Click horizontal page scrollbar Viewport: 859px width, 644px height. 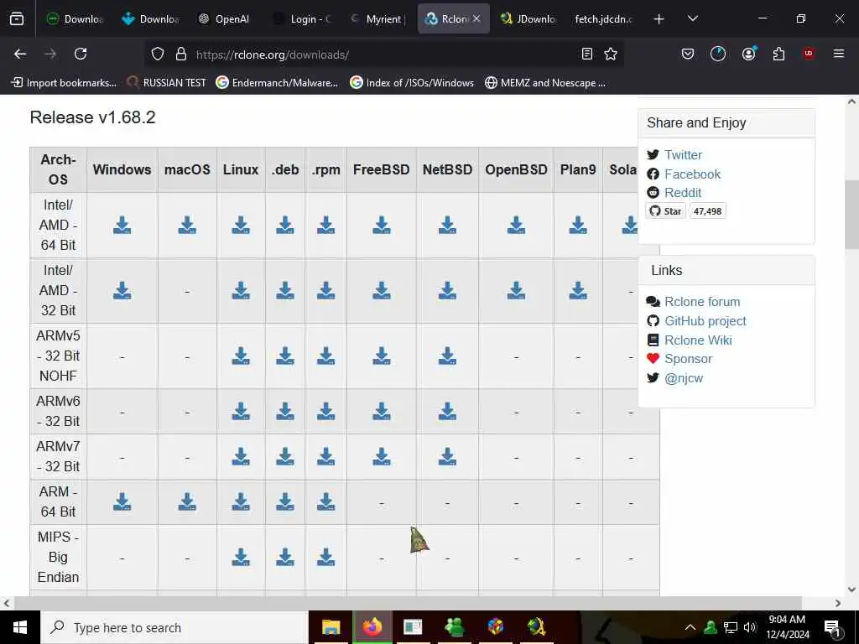pos(408,604)
